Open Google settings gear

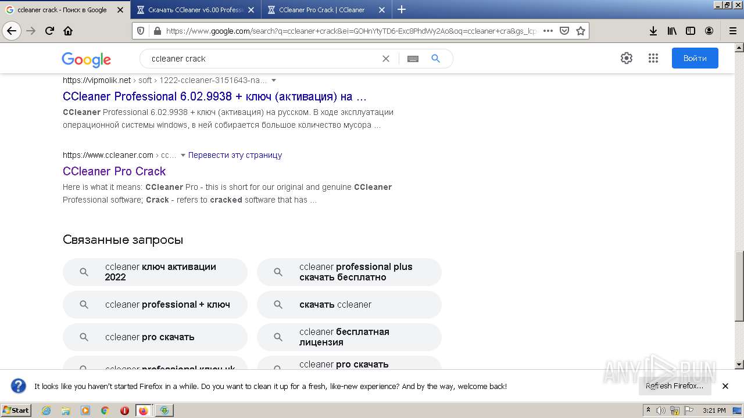point(626,58)
